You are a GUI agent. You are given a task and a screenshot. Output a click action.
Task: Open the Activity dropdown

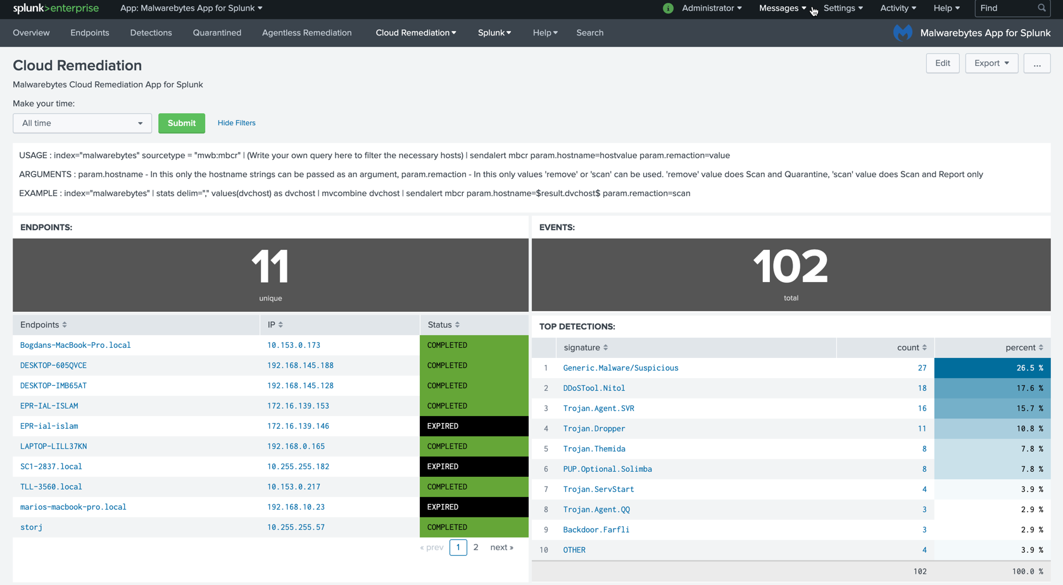898,8
